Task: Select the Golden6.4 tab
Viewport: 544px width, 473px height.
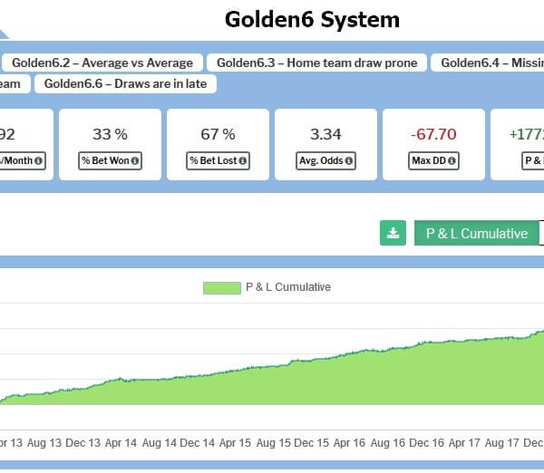Action: coord(490,63)
